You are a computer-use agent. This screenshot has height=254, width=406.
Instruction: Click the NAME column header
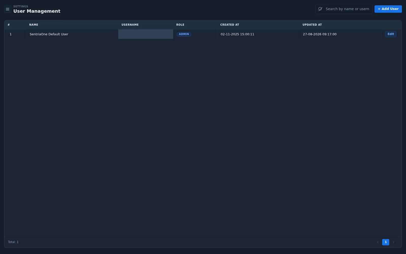pyautogui.click(x=33, y=25)
